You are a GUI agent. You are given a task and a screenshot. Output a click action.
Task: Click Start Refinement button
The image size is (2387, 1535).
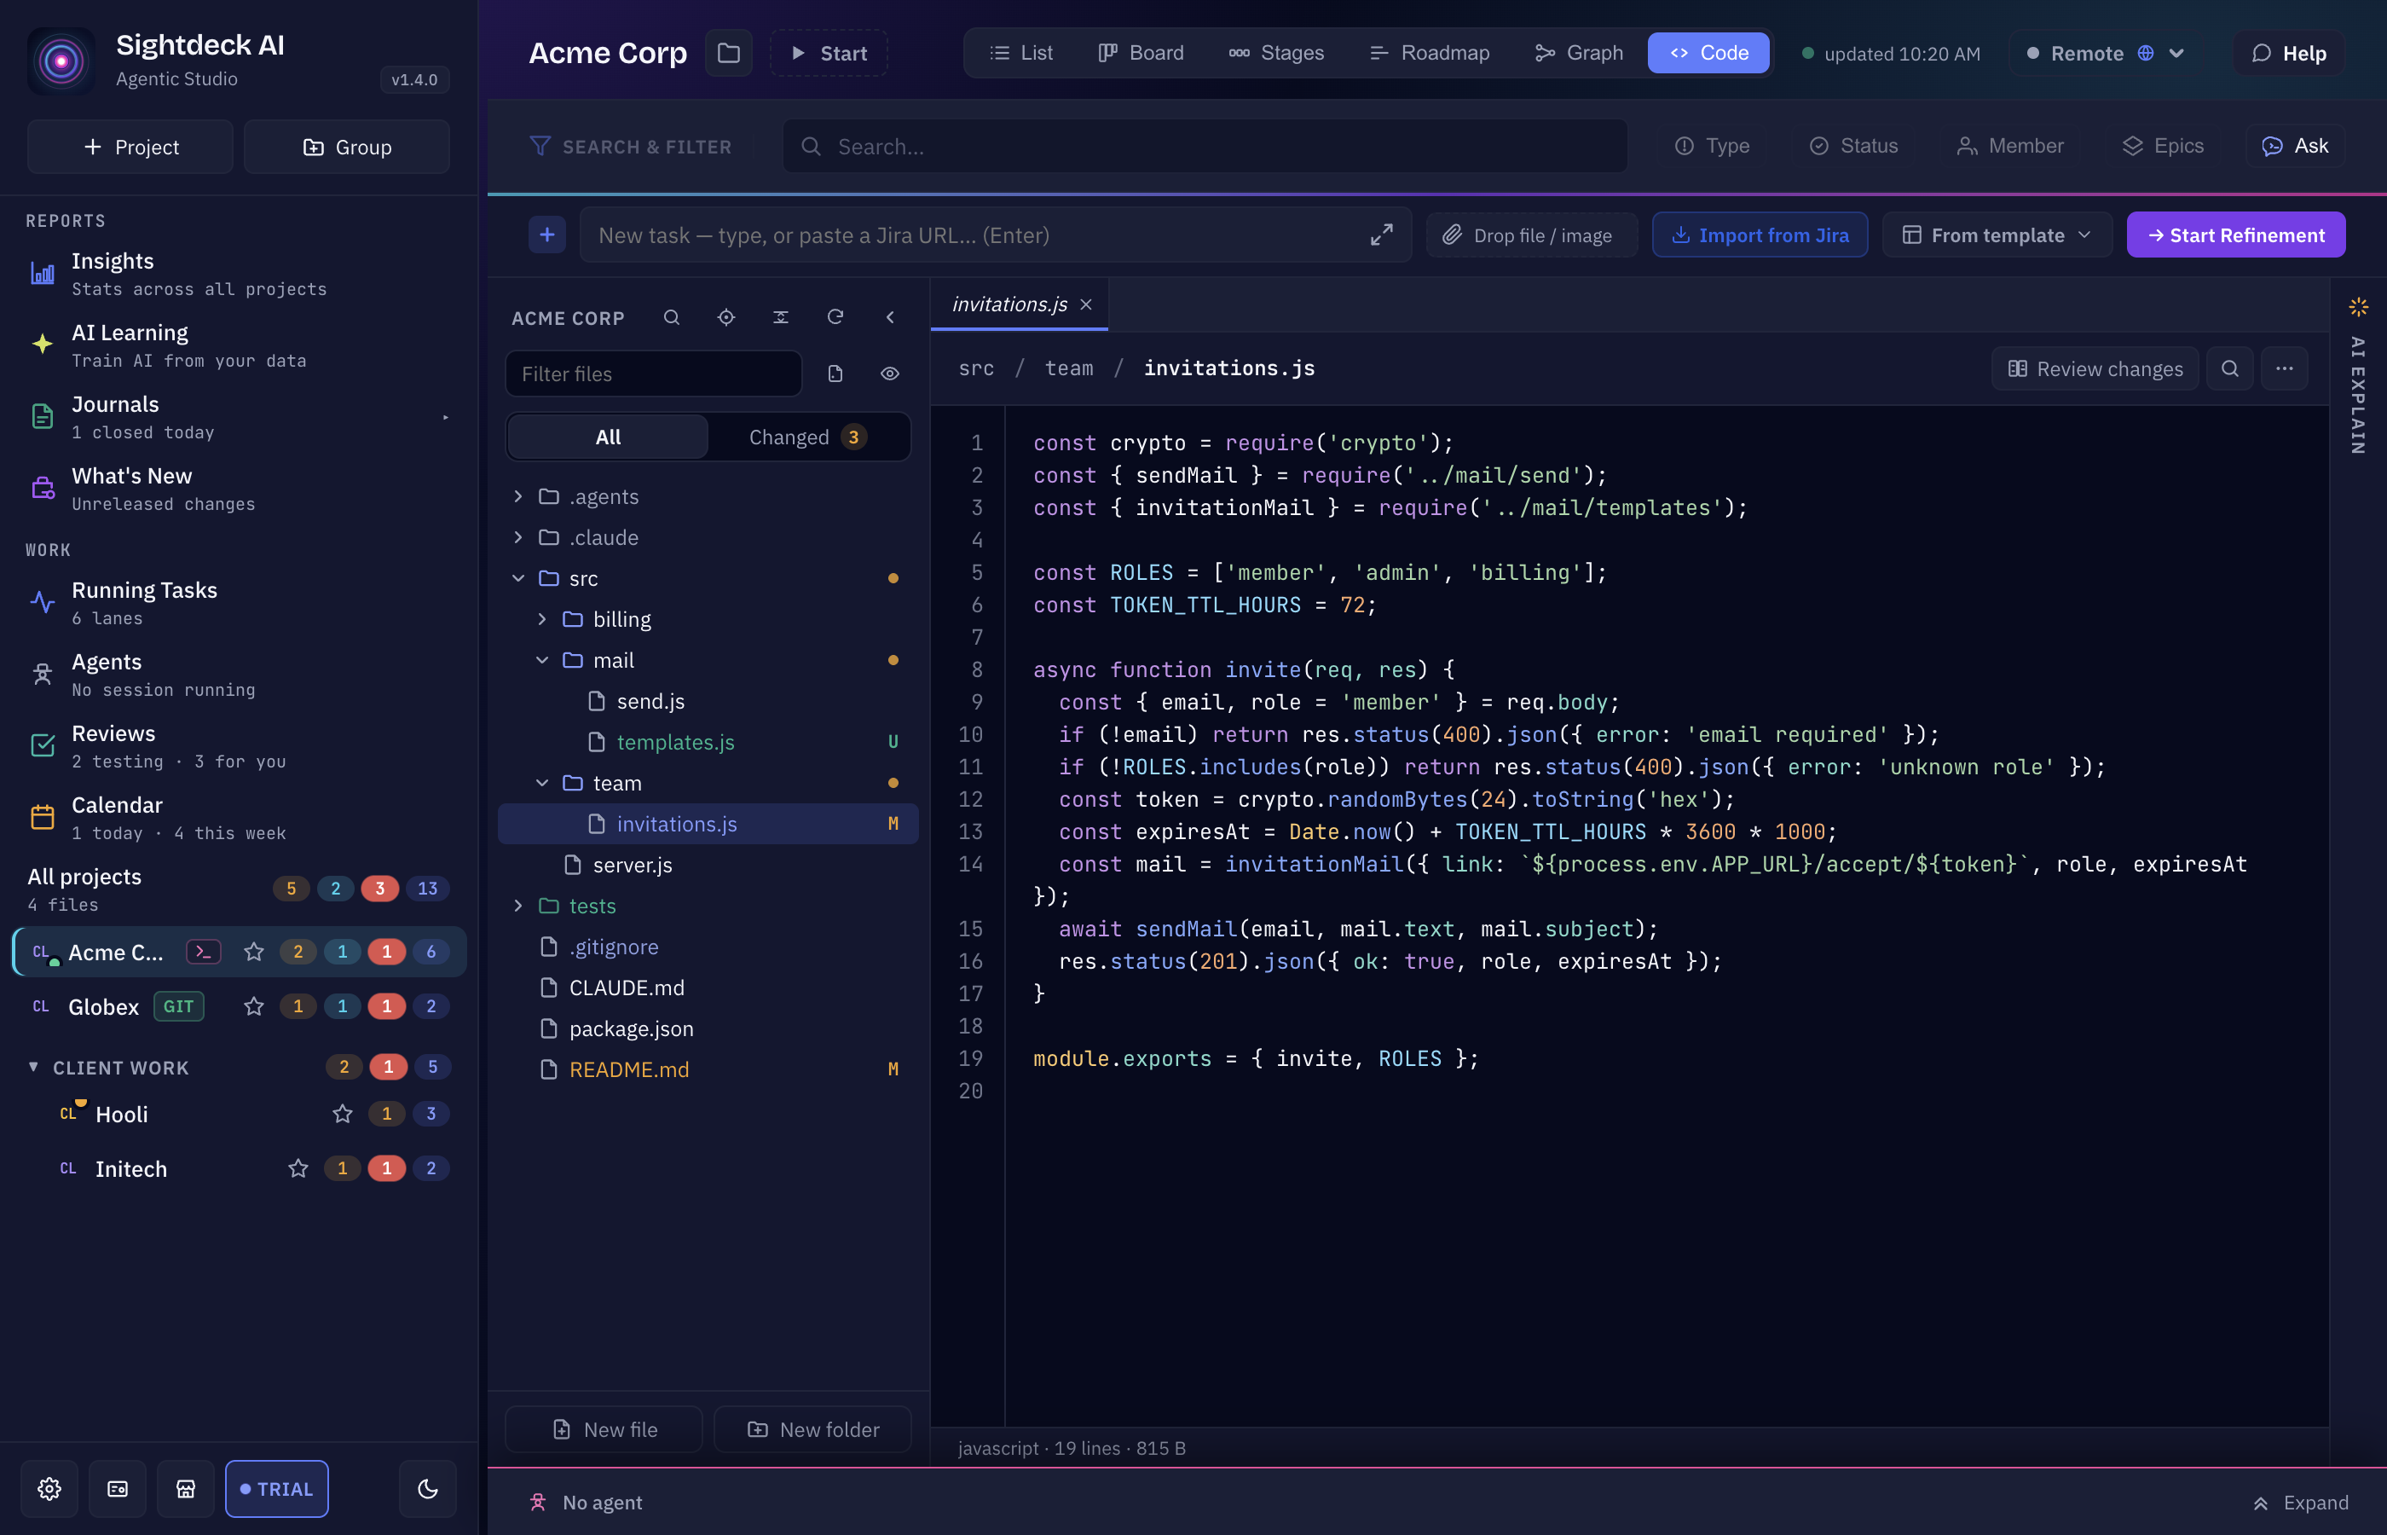[x=2235, y=235]
